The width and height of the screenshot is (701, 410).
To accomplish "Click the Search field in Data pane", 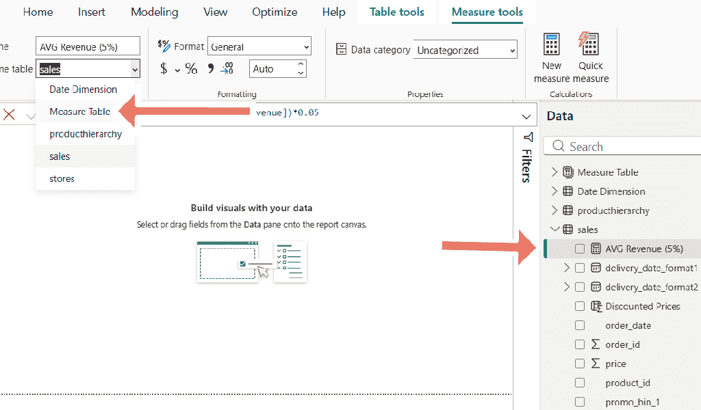I will coord(622,146).
